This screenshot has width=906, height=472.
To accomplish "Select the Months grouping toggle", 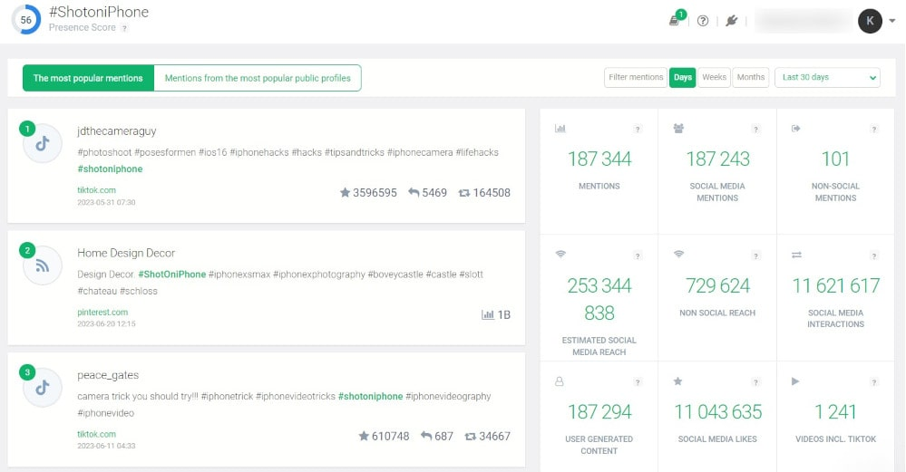I will click(x=751, y=77).
